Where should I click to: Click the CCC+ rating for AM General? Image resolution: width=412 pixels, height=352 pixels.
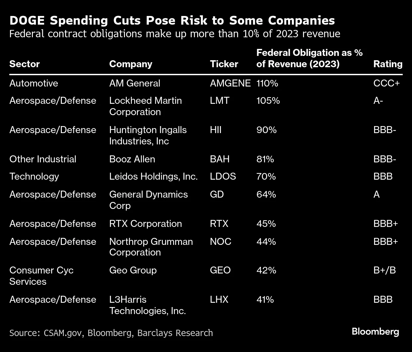[x=386, y=83]
